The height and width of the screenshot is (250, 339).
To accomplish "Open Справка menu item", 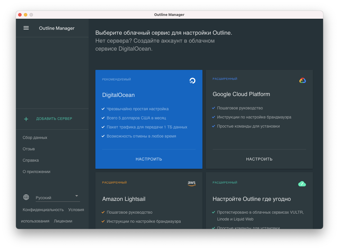I will click(x=31, y=160).
